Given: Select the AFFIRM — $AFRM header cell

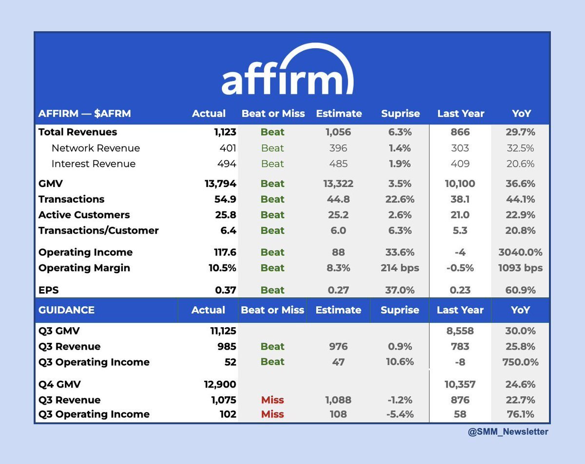Looking at the screenshot, I should click(x=84, y=113).
